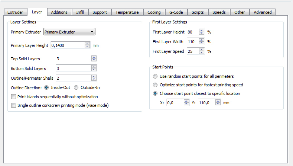Select Outside-In outline direction

coord(76,88)
